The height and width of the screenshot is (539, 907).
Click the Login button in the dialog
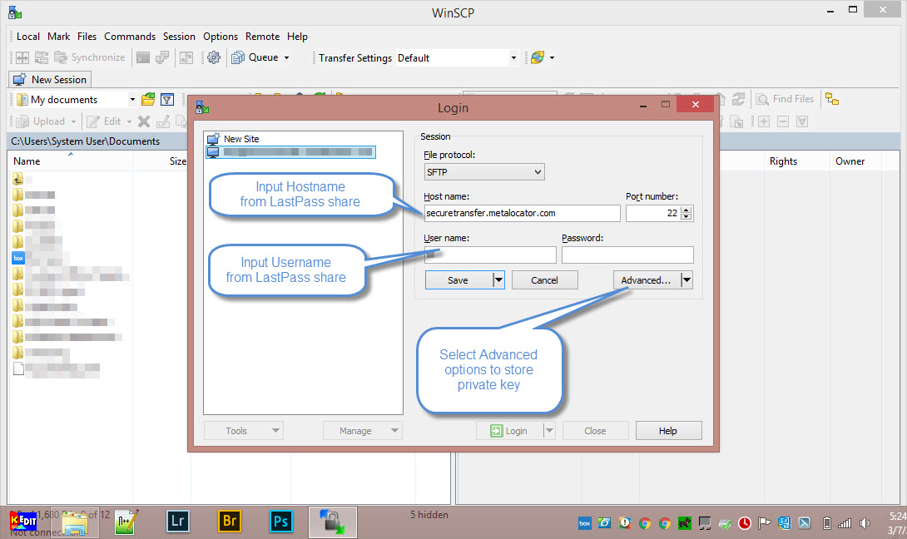pos(509,431)
